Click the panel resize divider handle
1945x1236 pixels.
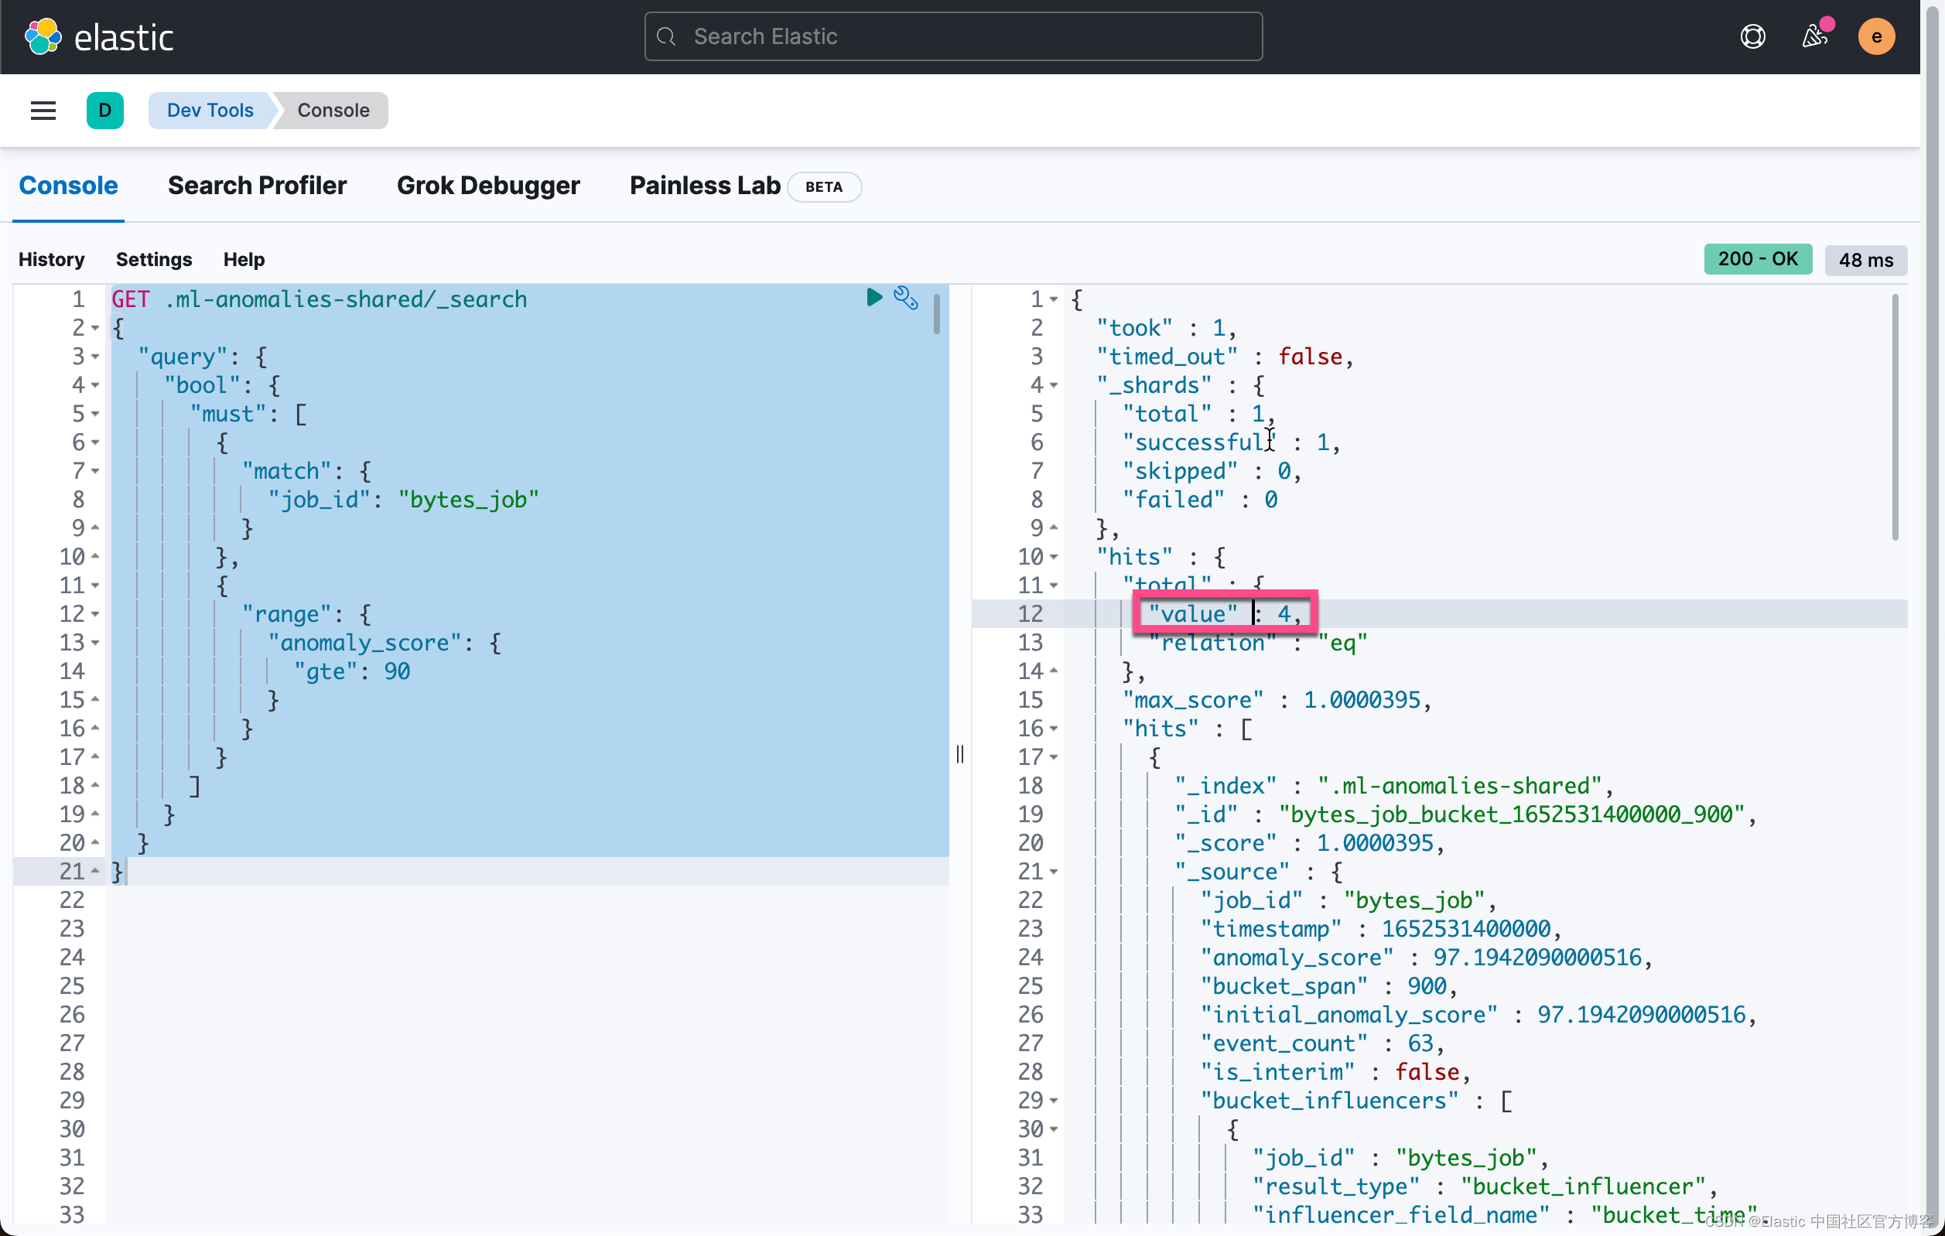[x=959, y=754]
